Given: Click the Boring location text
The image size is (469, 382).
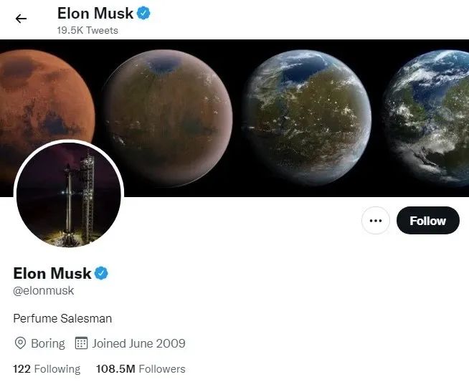Looking at the screenshot, I should click(48, 343).
